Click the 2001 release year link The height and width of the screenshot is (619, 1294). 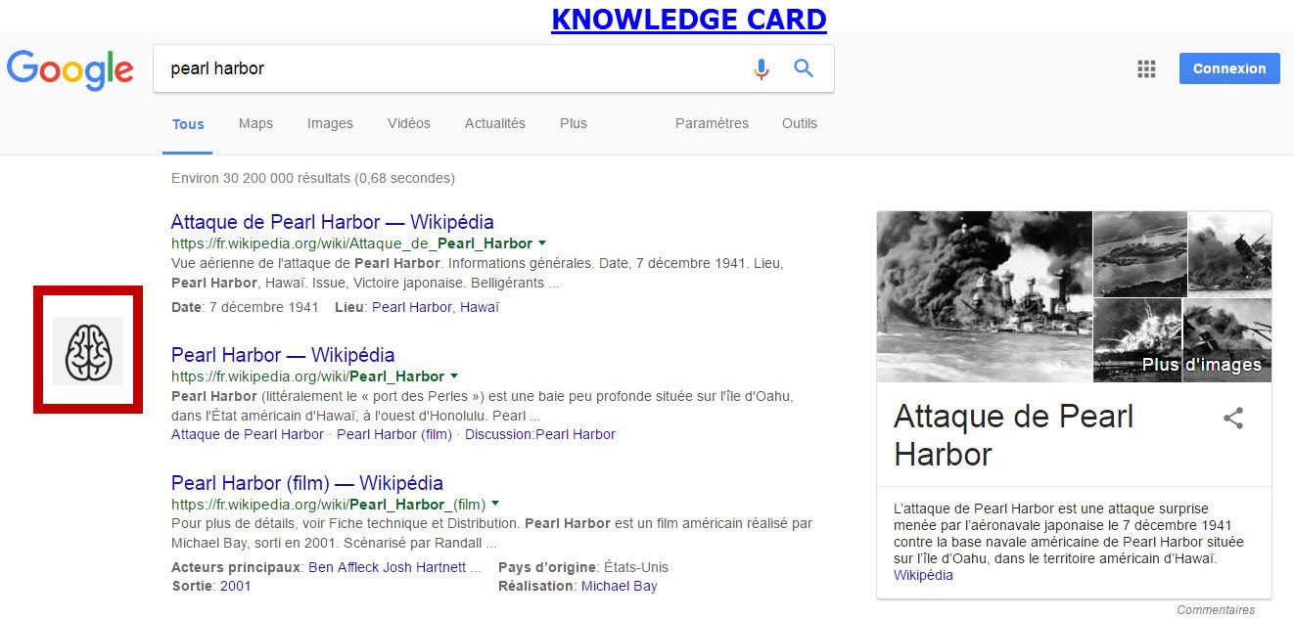[x=236, y=586]
